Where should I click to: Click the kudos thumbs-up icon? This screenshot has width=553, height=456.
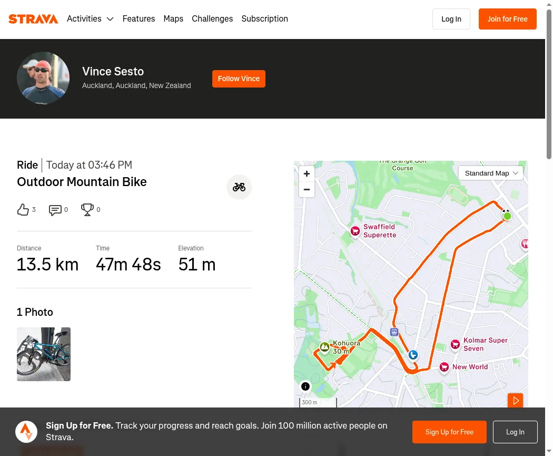(x=23, y=210)
